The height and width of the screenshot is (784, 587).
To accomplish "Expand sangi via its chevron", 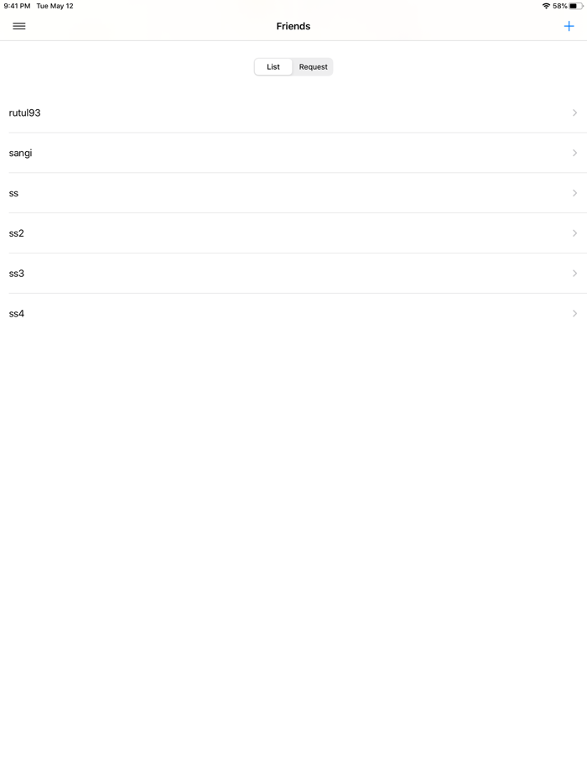I will point(574,153).
